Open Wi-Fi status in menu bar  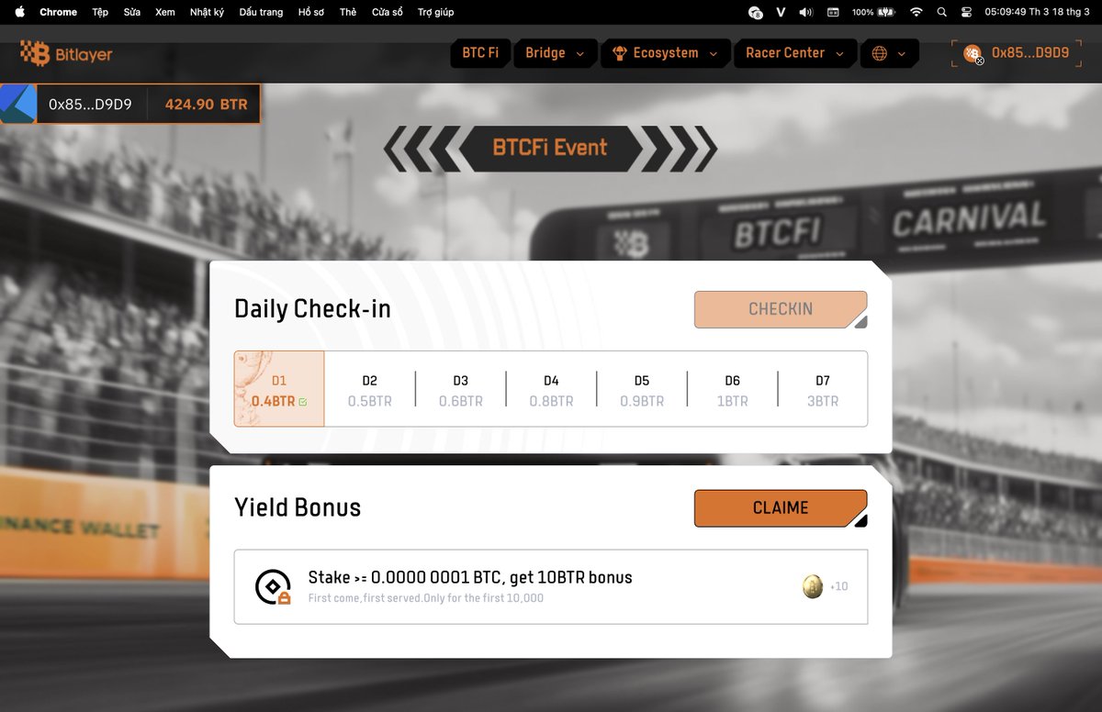[916, 12]
